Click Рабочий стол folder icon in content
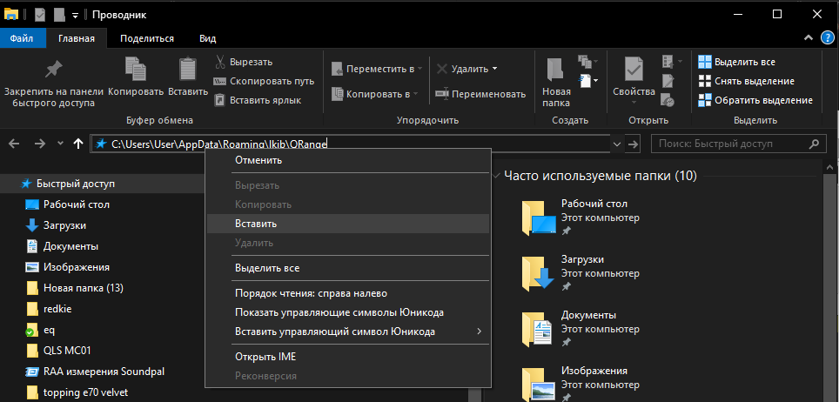This screenshot has height=402, width=839. 539,218
